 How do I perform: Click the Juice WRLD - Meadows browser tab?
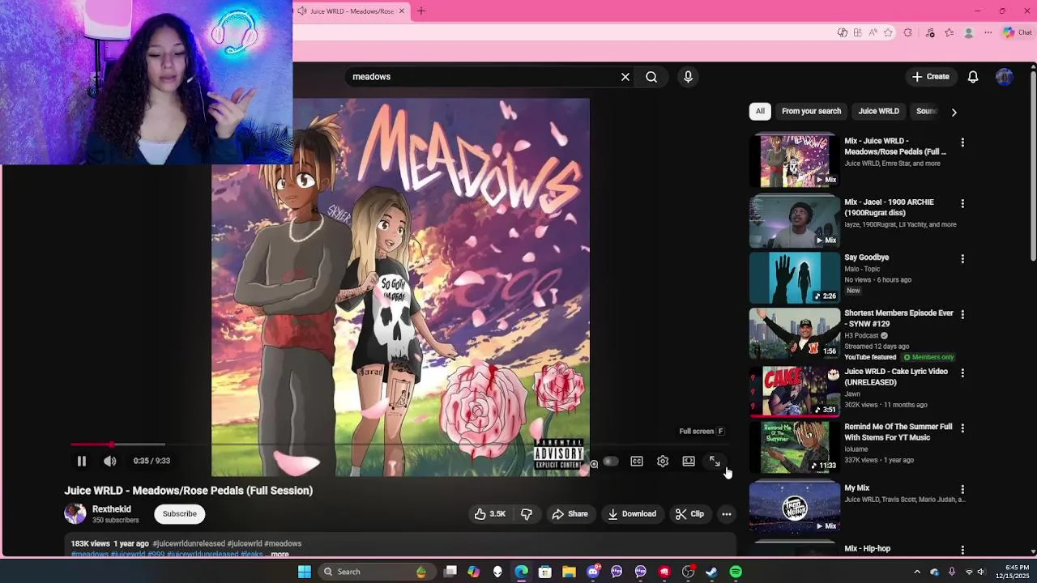(x=350, y=11)
